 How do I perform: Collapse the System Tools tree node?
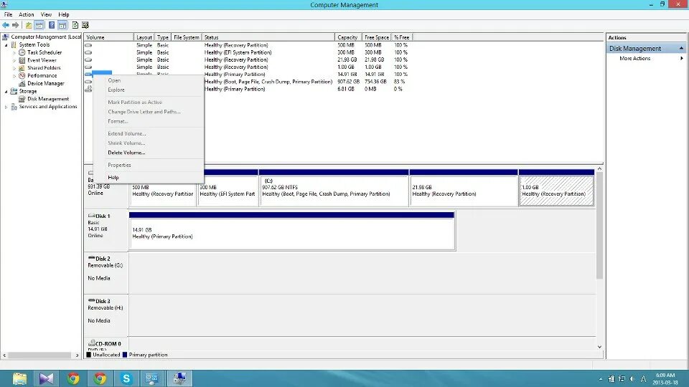click(x=6, y=44)
